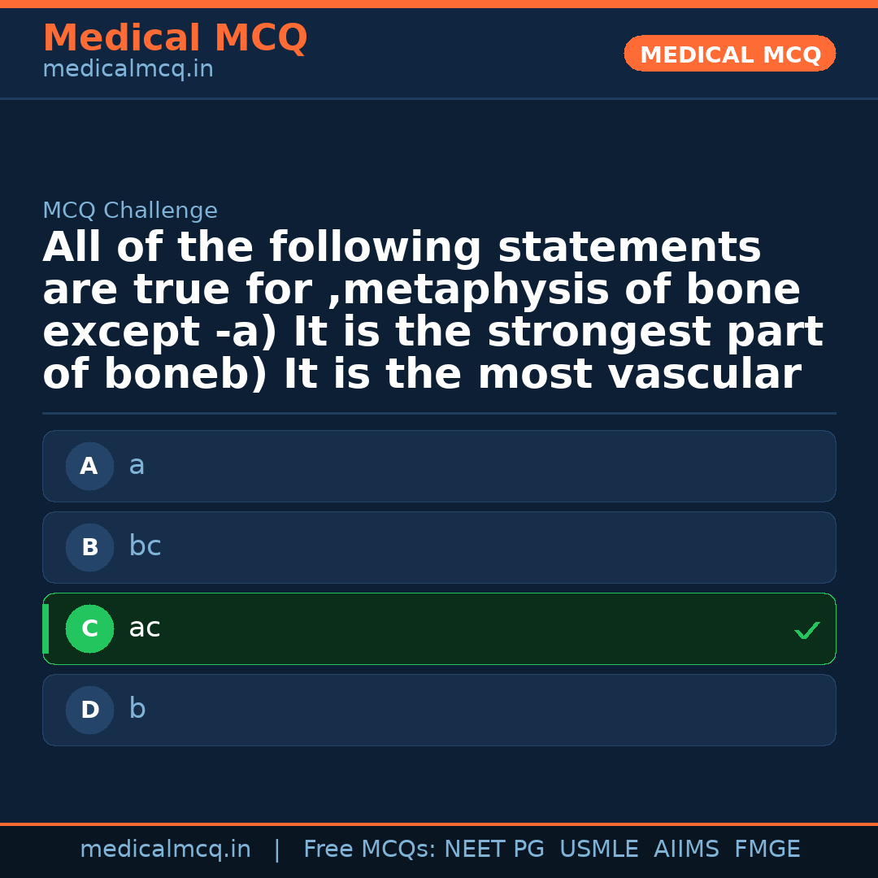878x878 pixels.
Task: Click the orange MEDICAL MCQ badge
Action: [x=729, y=54]
